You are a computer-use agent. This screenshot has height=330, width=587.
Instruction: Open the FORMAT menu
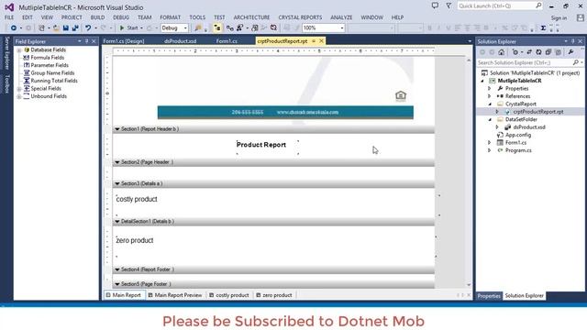pos(170,17)
